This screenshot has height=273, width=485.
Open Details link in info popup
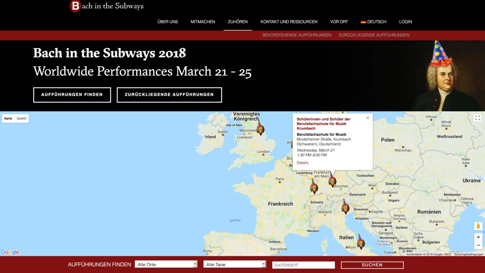click(x=302, y=163)
